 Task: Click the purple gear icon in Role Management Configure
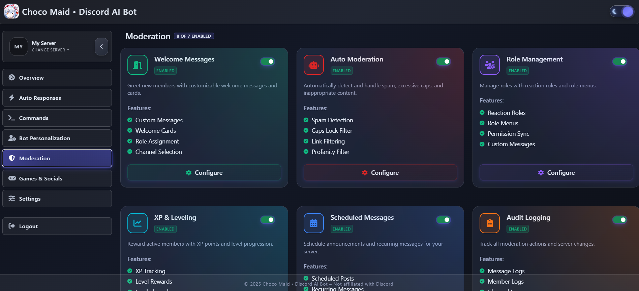(x=541, y=172)
